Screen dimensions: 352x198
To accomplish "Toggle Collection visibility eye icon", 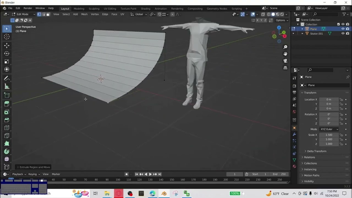I will [343, 24].
